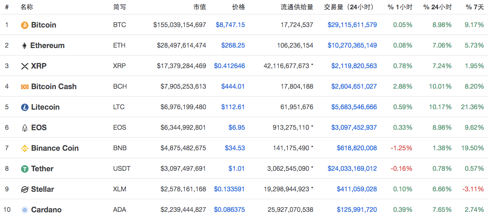Select Cardano circulating supply 25,927,070,538
This screenshot has height=217, width=488.
click(290, 210)
